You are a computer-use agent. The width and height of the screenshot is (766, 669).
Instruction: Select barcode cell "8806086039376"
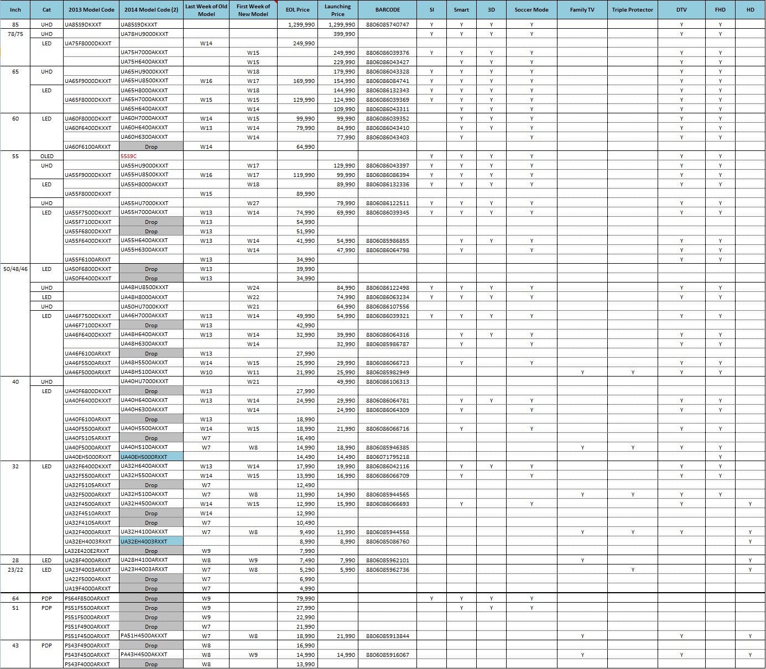(388, 53)
